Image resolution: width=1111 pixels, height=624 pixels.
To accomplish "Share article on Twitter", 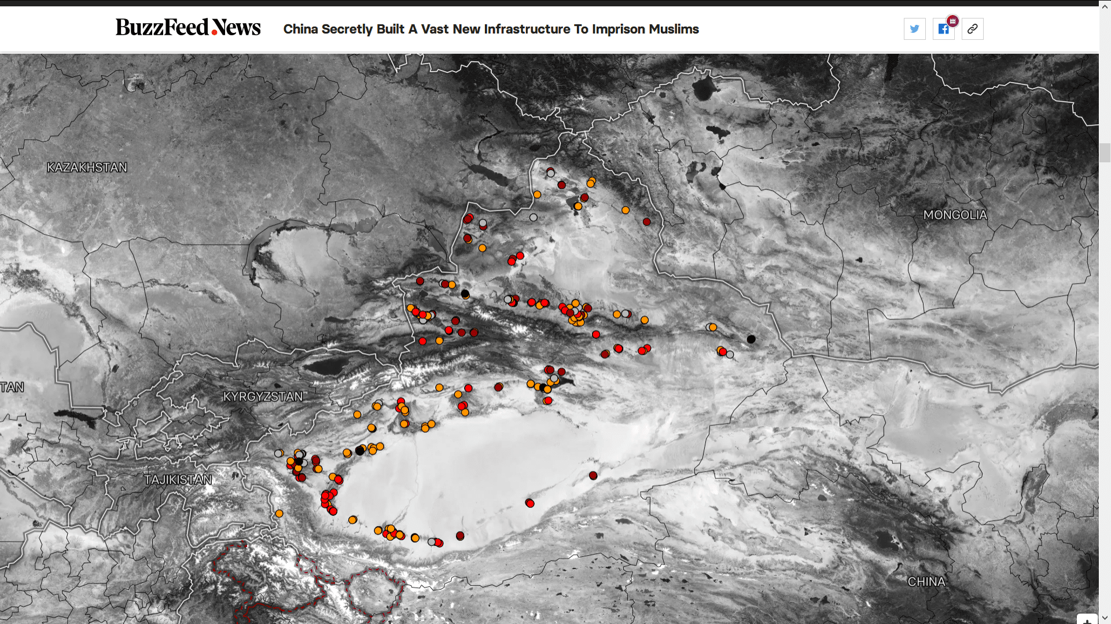I will (x=914, y=29).
